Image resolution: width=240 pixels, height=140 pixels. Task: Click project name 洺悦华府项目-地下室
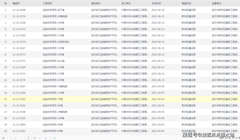click(54, 10)
